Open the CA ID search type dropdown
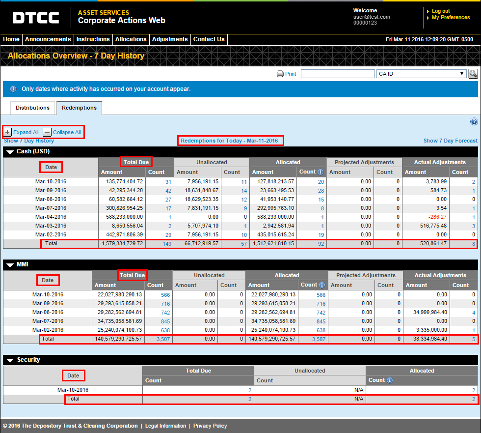This screenshot has width=481, height=433. click(421, 74)
